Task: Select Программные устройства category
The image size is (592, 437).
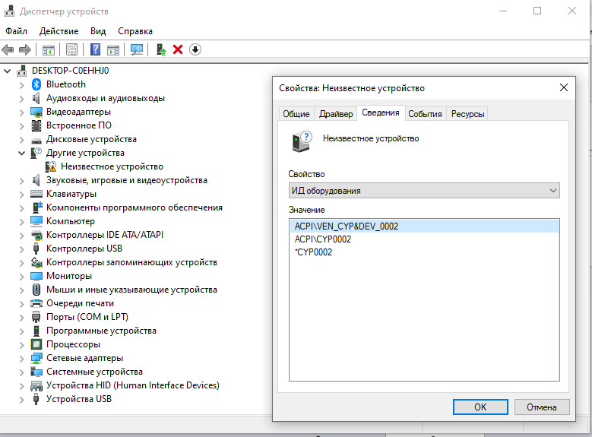Action: click(101, 331)
